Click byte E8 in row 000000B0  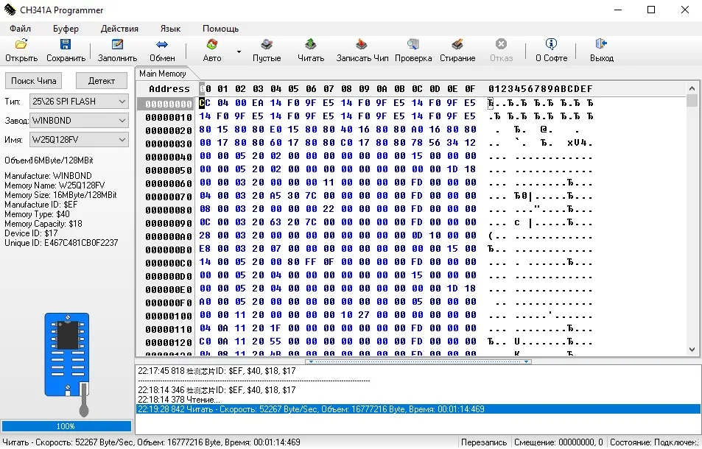[205, 249]
